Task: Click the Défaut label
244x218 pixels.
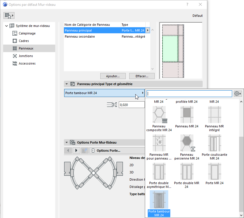Action: click(x=197, y=16)
